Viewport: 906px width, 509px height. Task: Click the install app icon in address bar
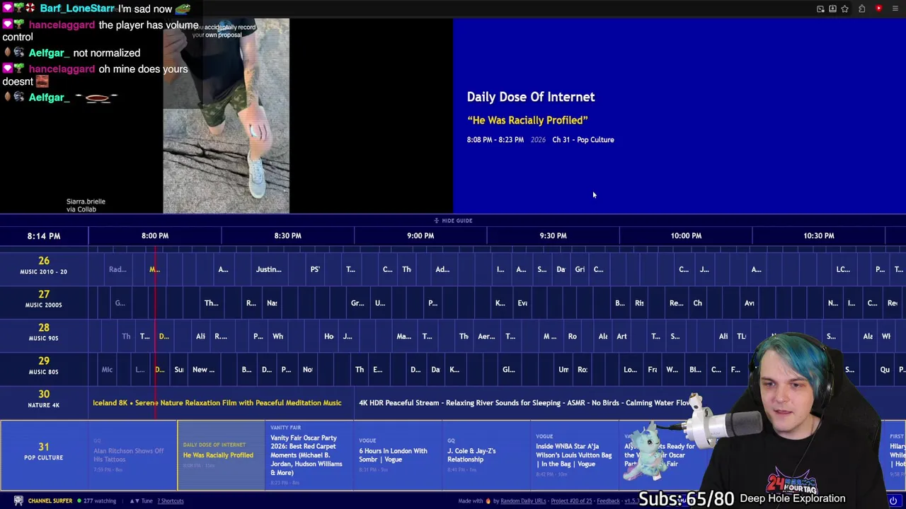tap(832, 9)
